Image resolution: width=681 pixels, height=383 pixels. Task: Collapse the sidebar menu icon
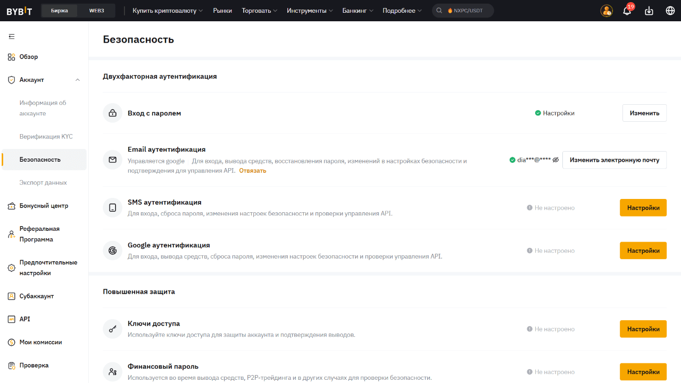12,37
